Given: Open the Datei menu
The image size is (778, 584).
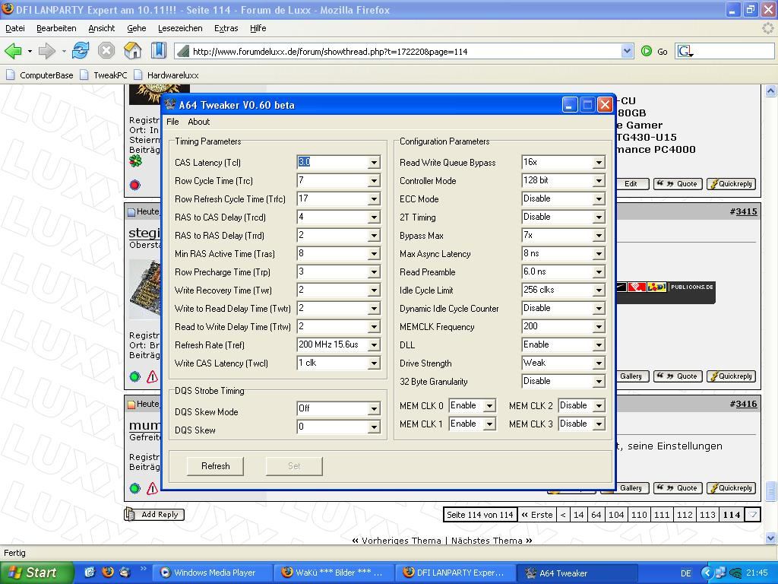Looking at the screenshot, I should click(15, 28).
